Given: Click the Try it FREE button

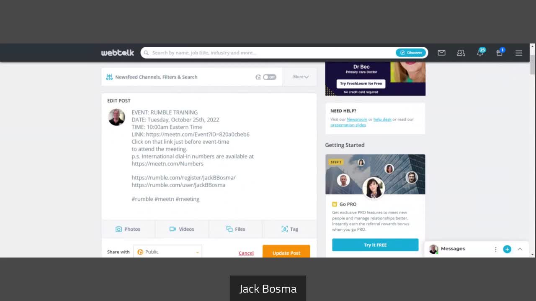Looking at the screenshot, I should pos(375,245).
